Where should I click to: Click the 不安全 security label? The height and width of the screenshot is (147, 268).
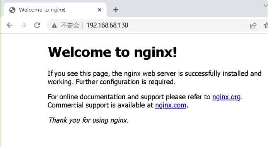tap(70, 26)
